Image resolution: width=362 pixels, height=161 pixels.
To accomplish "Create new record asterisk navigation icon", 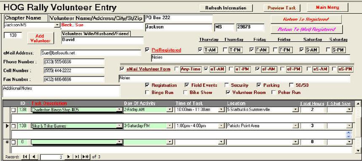I will pyautogui.click(x=85, y=157).
